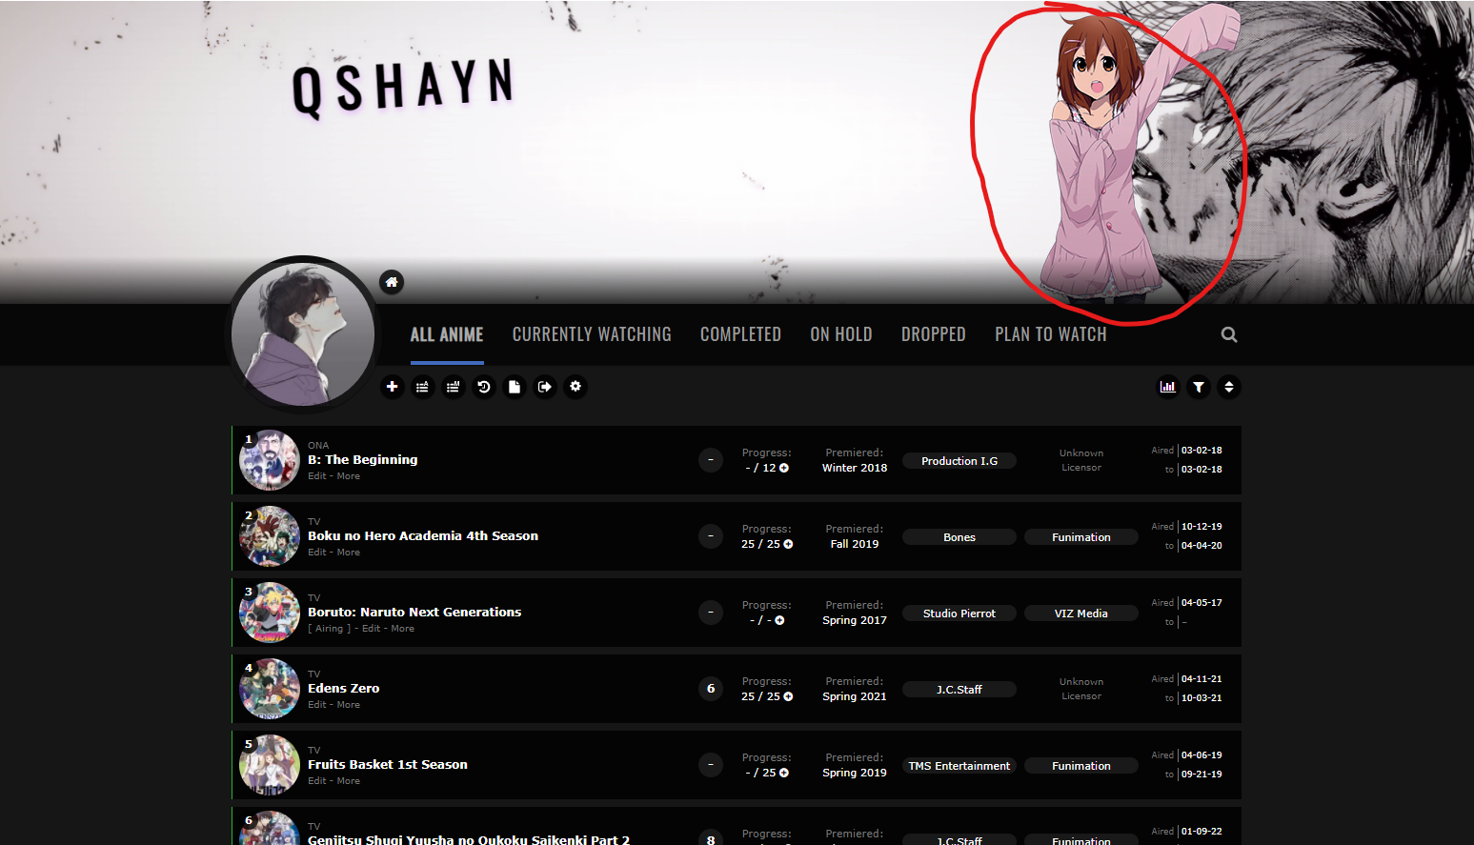Open the list icon marked with M
Viewport: 1474px width, 845px height.
point(454,387)
